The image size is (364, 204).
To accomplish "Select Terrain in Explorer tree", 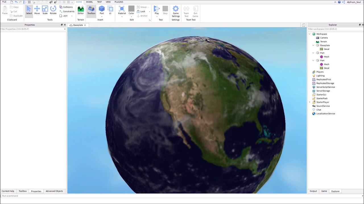I will 323,42.
